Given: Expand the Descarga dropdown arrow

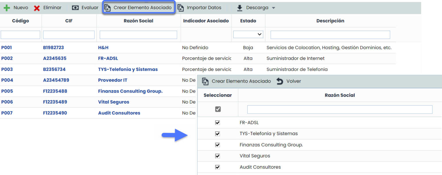Looking at the screenshot, I should (274, 8).
